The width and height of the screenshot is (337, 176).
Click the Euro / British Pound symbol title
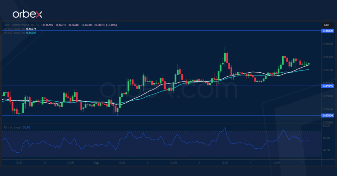click(x=17, y=25)
